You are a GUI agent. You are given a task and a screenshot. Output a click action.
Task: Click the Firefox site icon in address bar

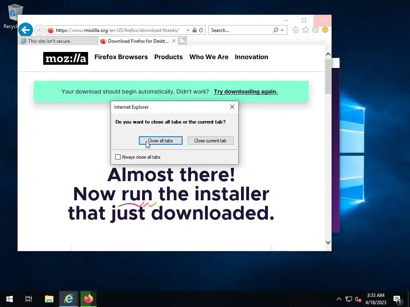tap(51, 30)
